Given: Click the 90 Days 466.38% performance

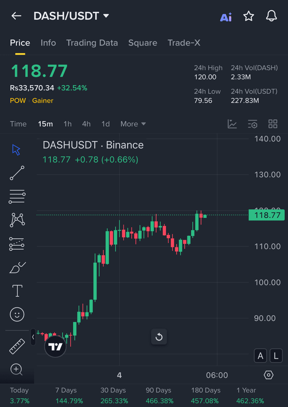Looking at the screenshot, I should [159, 396].
